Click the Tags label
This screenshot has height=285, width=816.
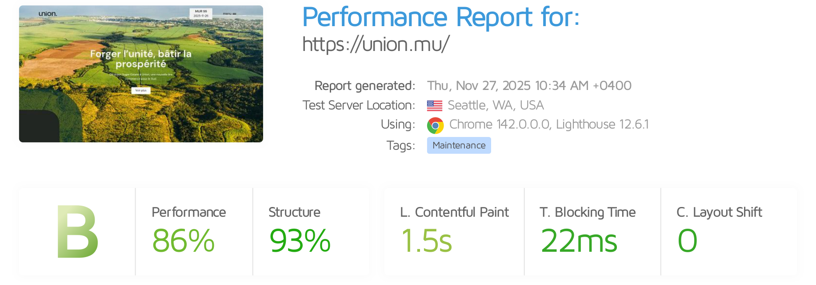pos(400,145)
